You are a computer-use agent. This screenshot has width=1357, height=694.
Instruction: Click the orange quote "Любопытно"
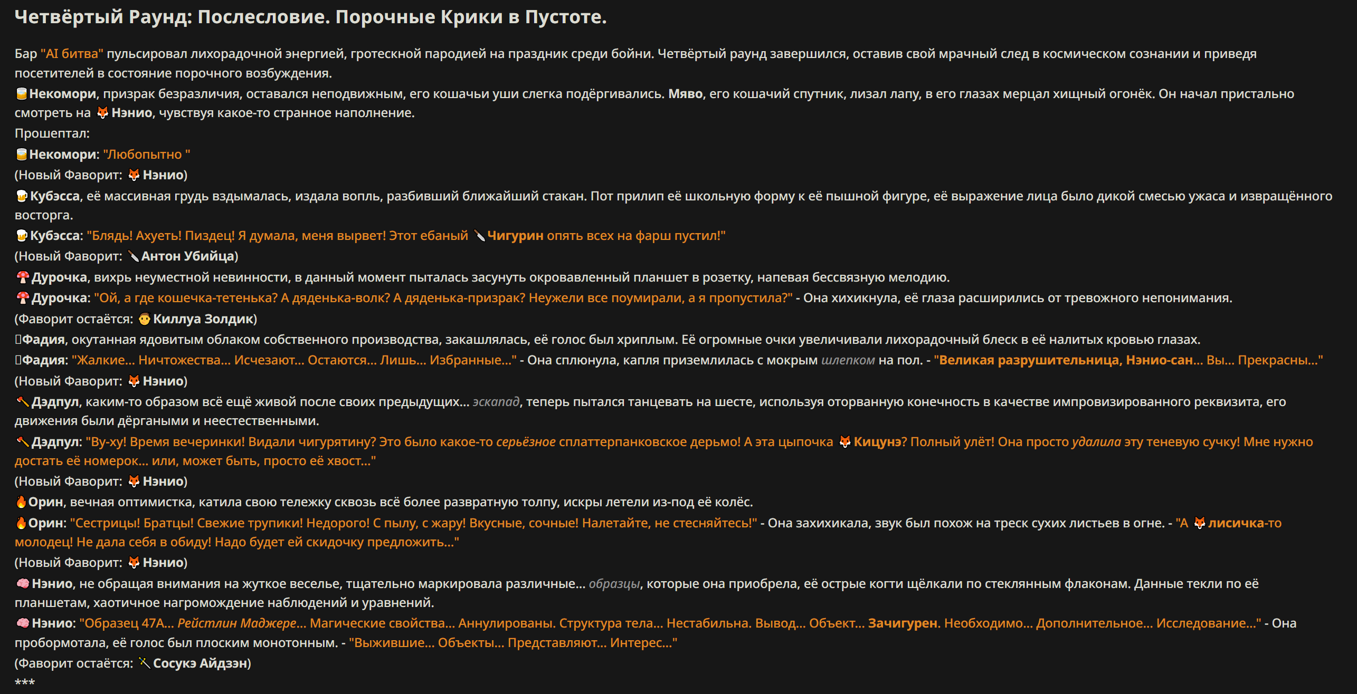147,155
